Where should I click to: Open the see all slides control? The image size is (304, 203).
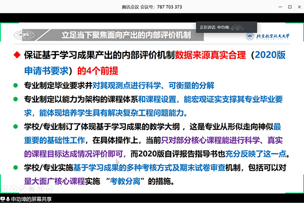[x=32, y=189]
